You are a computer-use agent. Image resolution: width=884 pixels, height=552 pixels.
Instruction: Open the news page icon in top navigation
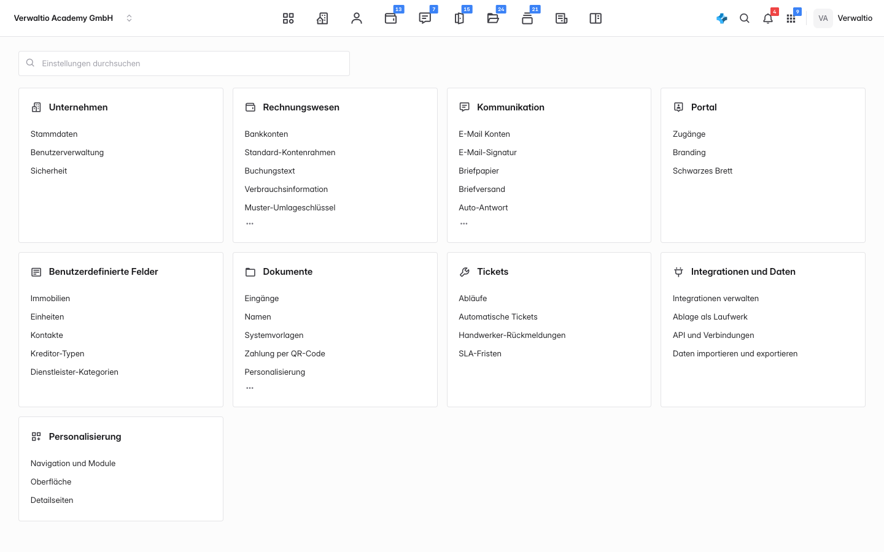(562, 18)
